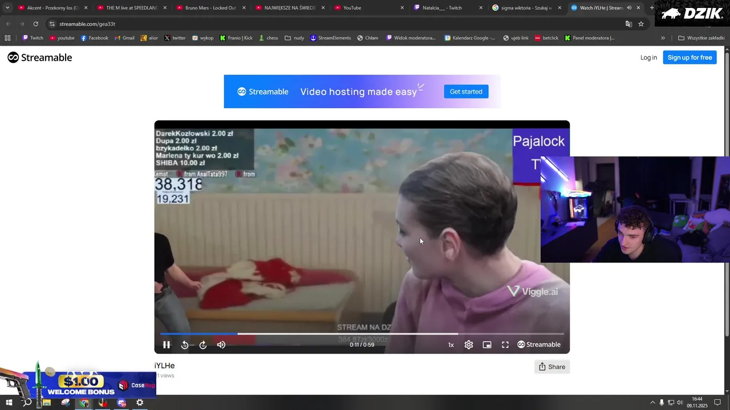Open chess bookmark
The height and width of the screenshot is (410, 730).
click(x=268, y=38)
